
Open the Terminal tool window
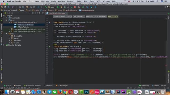(x=48, y=85)
